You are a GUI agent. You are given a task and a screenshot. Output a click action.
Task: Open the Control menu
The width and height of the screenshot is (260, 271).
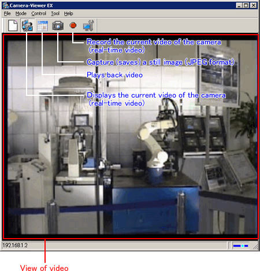coord(39,14)
